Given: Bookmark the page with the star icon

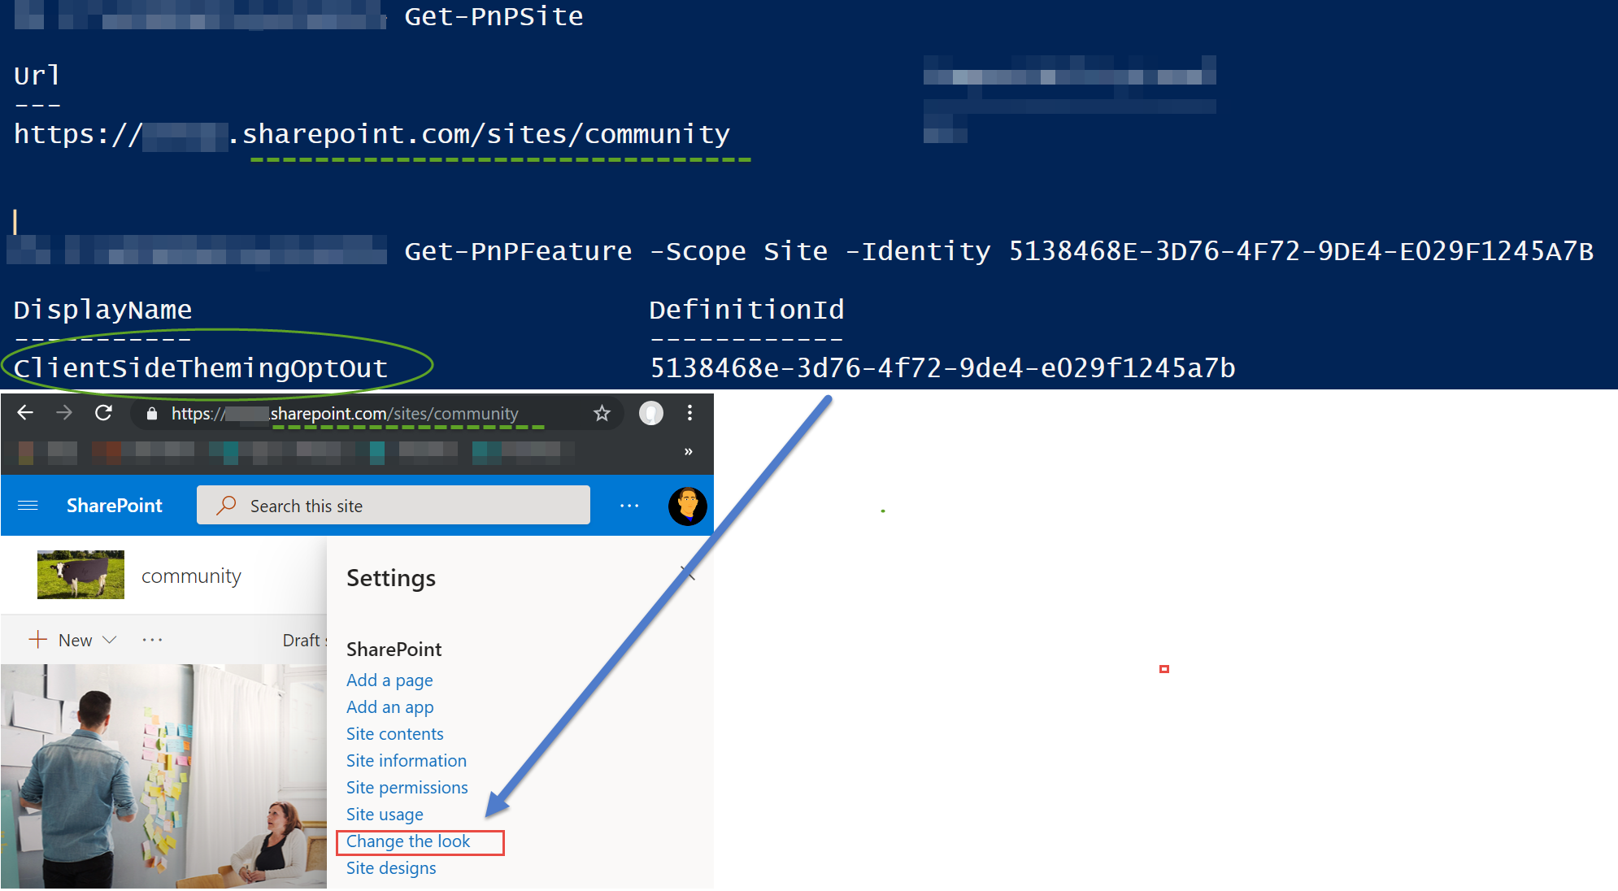Looking at the screenshot, I should (602, 413).
